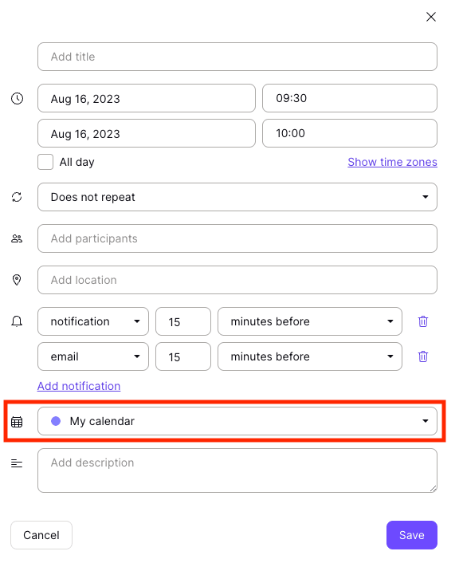
Task: Click the description resize handle corner
Action: [433, 489]
